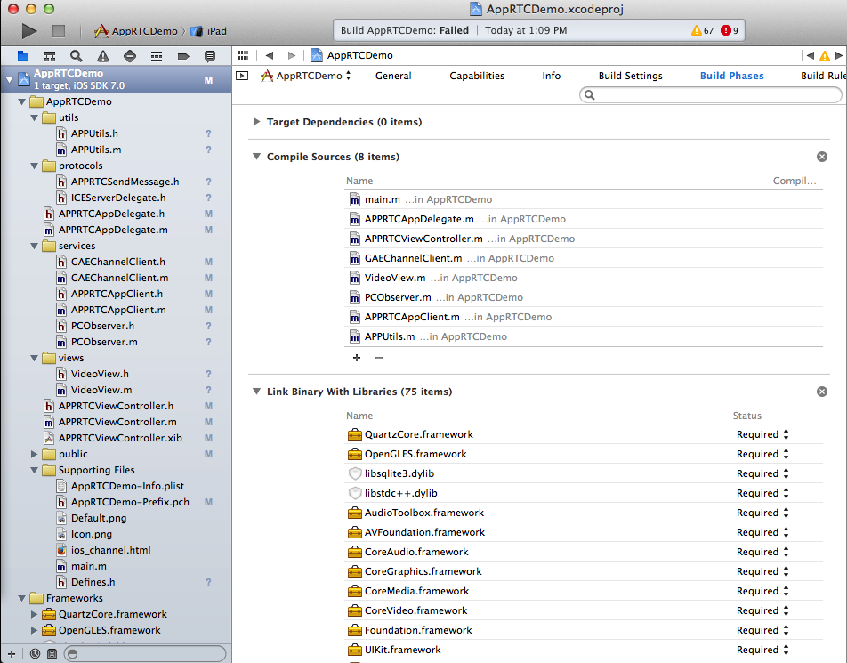
Task: Stop the running task
Action: [59, 31]
